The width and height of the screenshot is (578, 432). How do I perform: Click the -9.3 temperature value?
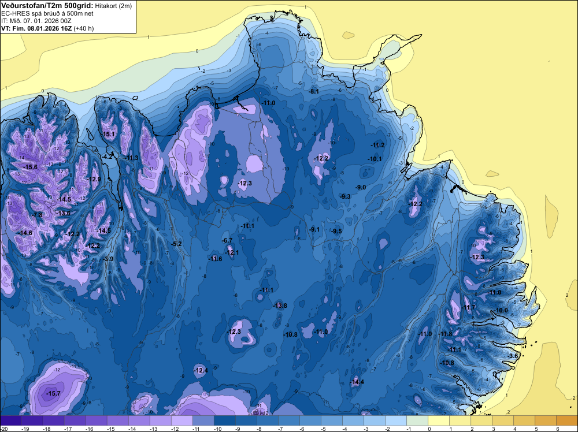point(344,197)
